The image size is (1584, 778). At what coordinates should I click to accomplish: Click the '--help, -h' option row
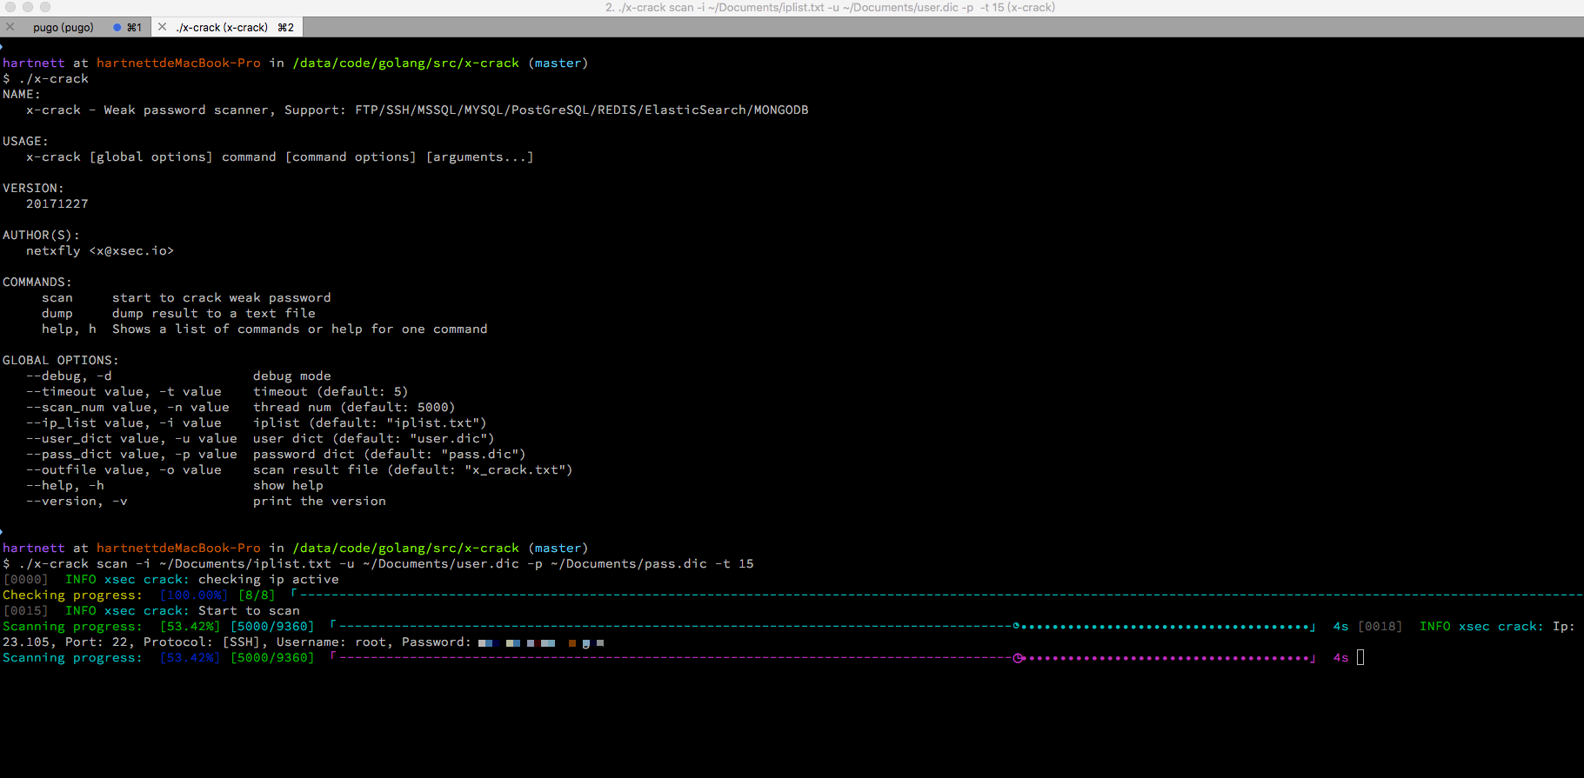pos(174,485)
